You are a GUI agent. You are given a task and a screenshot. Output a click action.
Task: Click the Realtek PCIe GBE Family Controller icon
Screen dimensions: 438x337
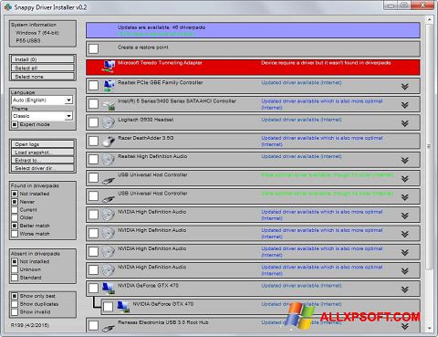(x=109, y=86)
